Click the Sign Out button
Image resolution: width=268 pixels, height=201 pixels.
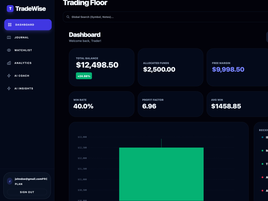point(27,192)
